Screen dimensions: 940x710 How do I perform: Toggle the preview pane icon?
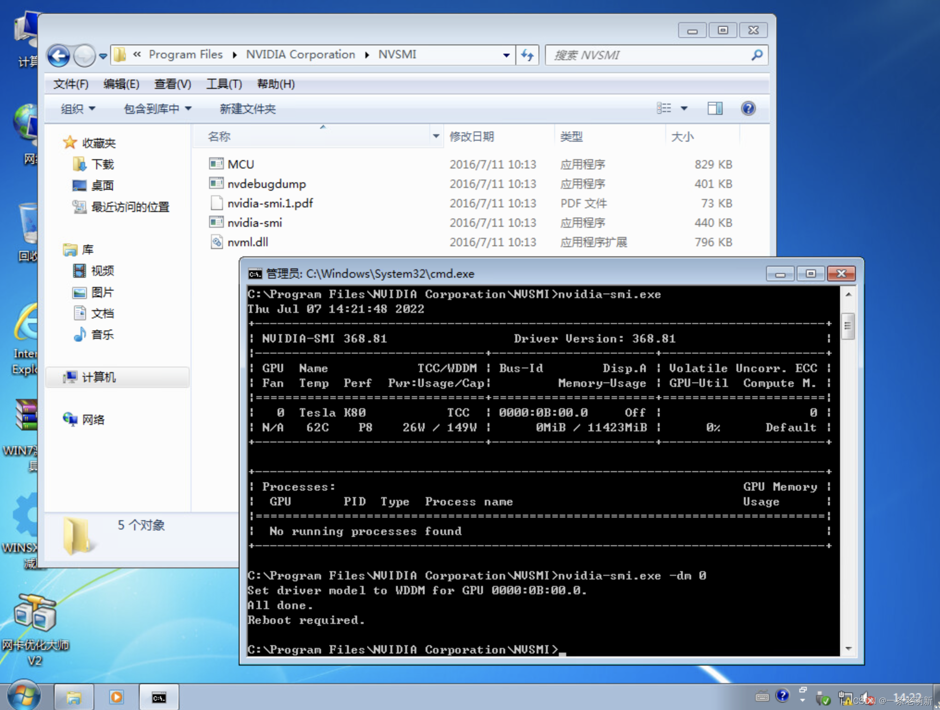(715, 108)
